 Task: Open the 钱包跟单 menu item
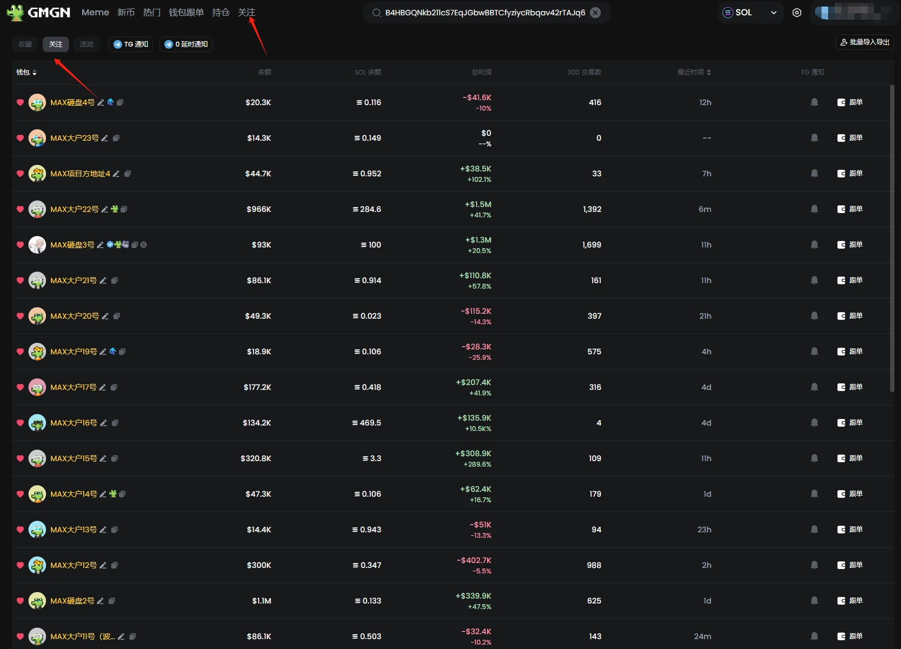tap(186, 12)
